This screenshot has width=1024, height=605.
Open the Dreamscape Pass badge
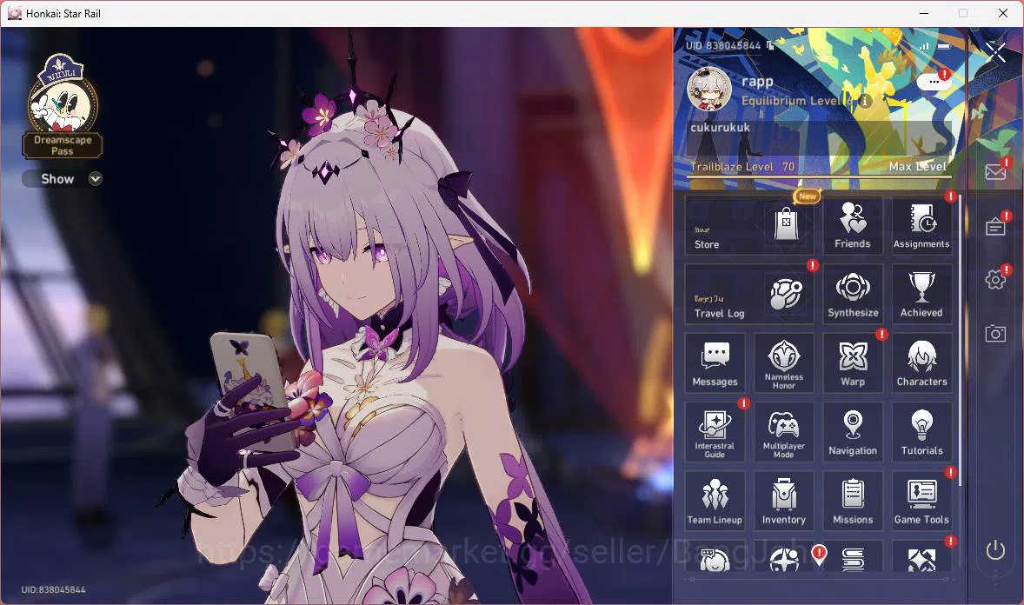click(x=62, y=107)
